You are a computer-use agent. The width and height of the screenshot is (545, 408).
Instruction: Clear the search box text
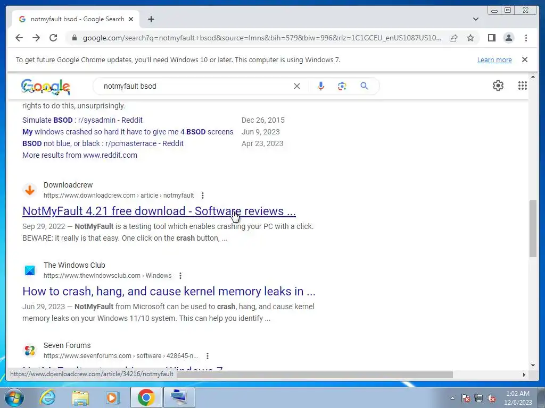297,86
